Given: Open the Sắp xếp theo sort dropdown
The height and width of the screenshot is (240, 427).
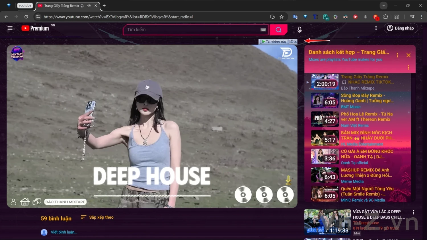Looking at the screenshot, I should 97,217.
